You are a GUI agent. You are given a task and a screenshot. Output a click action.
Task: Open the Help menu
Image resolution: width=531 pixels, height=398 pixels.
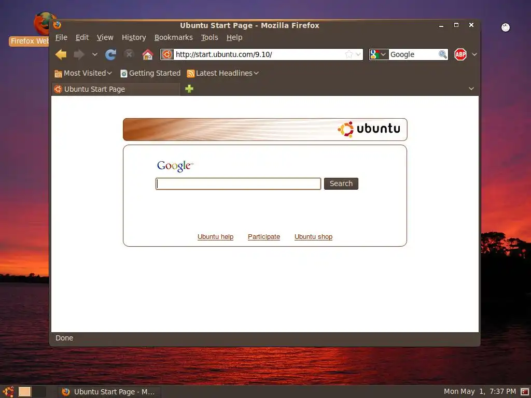pos(234,37)
